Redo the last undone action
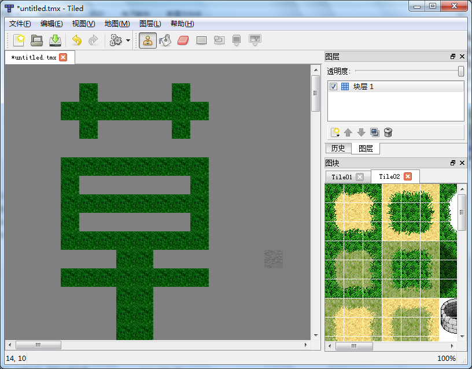This screenshot has height=369, width=472. (x=93, y=40)
